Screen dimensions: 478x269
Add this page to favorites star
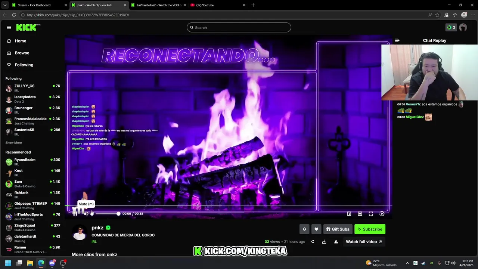[x=437, y=15]
